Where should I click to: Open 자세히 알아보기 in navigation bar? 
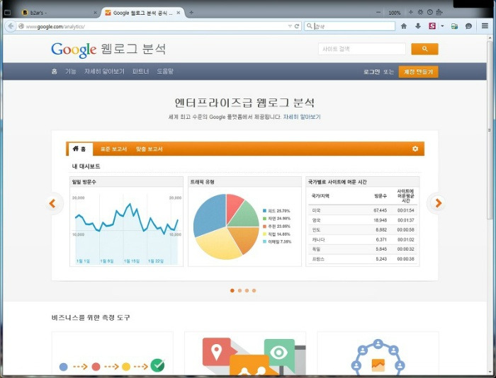pos(104,71)
